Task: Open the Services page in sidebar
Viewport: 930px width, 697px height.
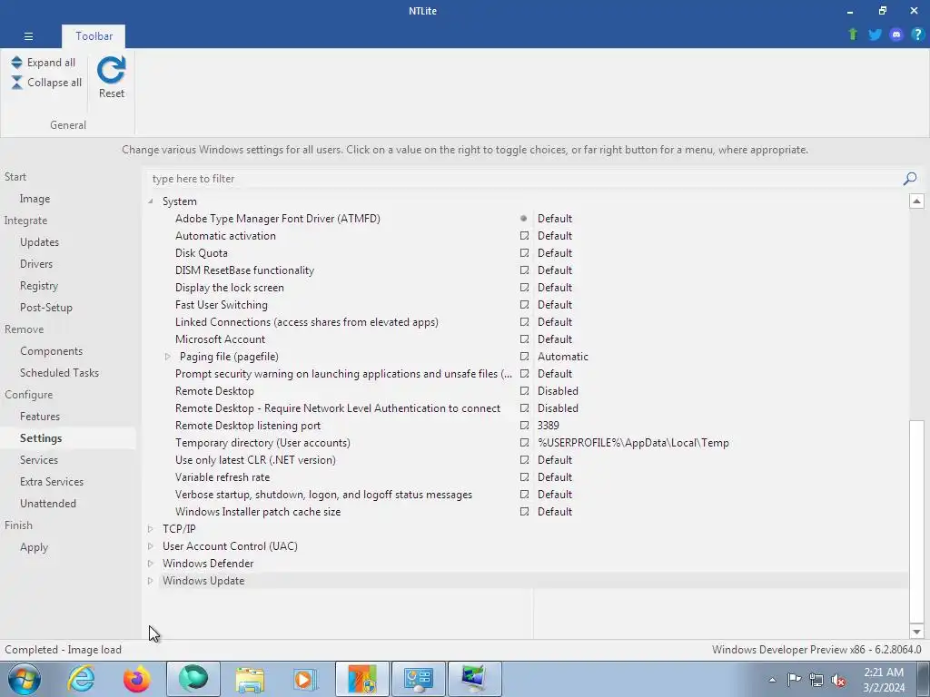Action: click(x=38, y=460)
